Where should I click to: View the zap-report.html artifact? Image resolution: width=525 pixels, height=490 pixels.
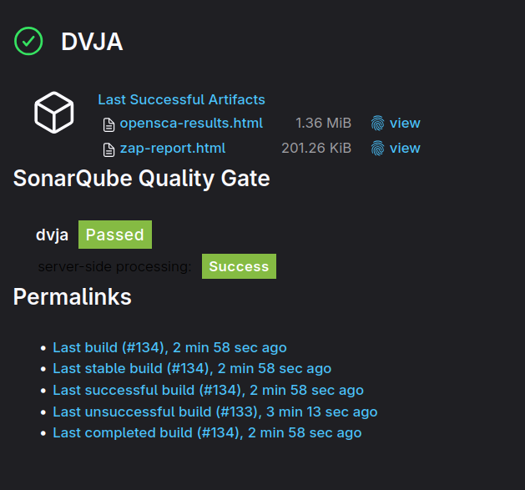(405, 148)
